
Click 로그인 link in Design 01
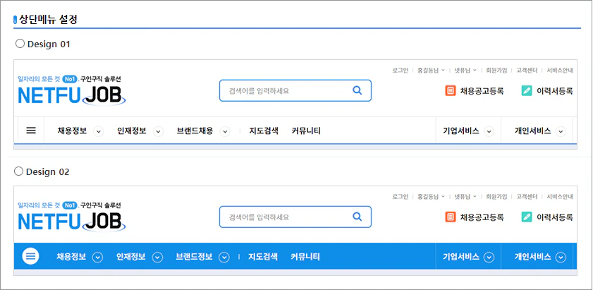[x=400, y=71]
